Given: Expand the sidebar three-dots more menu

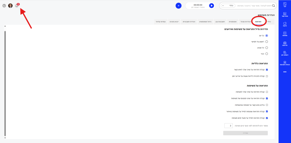Looking at the screenshot, I should pyautogui.click(x=285, y=72).
